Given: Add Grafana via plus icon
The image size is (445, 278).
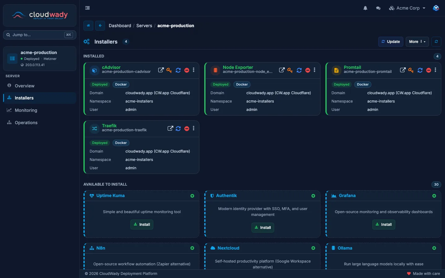Looking at the screenshot, I should 434,196.
